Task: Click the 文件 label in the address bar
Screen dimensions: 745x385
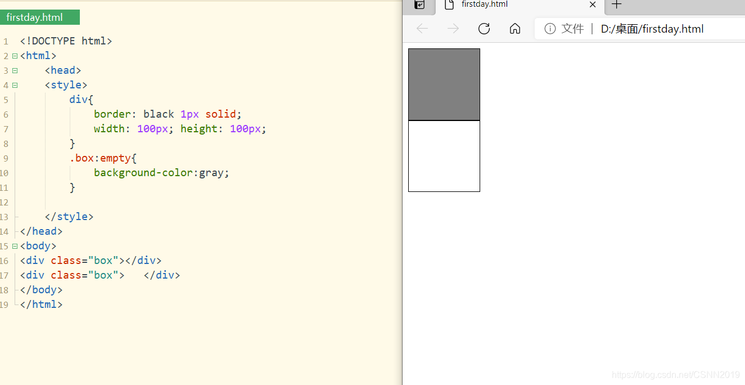Action: (x=573, y=29)
